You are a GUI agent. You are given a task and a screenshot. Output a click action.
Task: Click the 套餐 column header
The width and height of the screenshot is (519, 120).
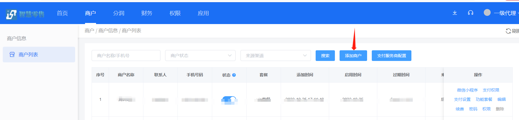pyautogui.click(x=264, y=75)
